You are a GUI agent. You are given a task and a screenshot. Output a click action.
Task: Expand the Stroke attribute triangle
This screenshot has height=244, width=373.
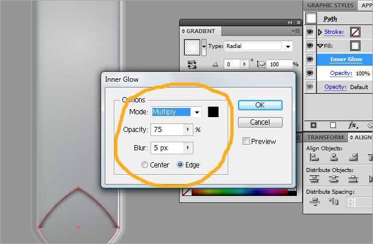coord(320,32)
